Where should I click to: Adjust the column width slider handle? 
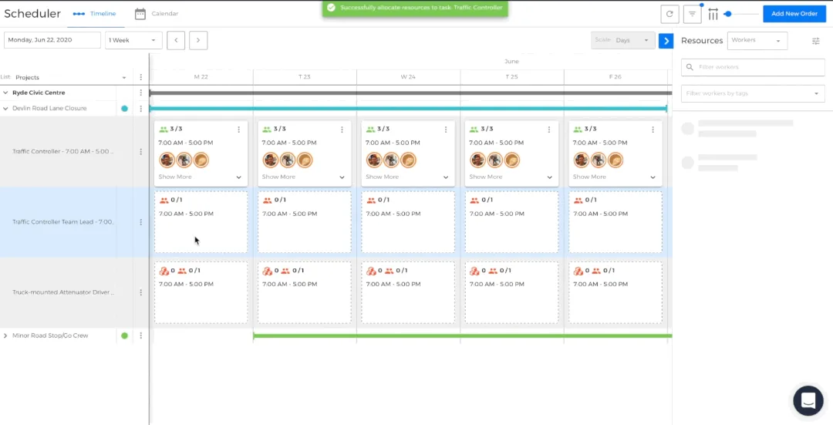(x=728, y=14)
